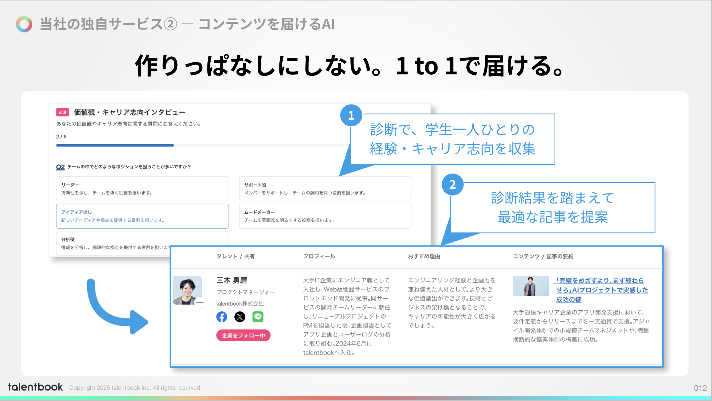Click the X (Twitter) share icon

pyautogui.click(x=240, y=317)
